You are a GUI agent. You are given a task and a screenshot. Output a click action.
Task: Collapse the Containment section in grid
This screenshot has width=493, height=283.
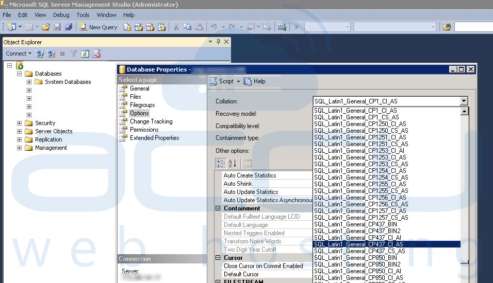(x=218, y=208)
